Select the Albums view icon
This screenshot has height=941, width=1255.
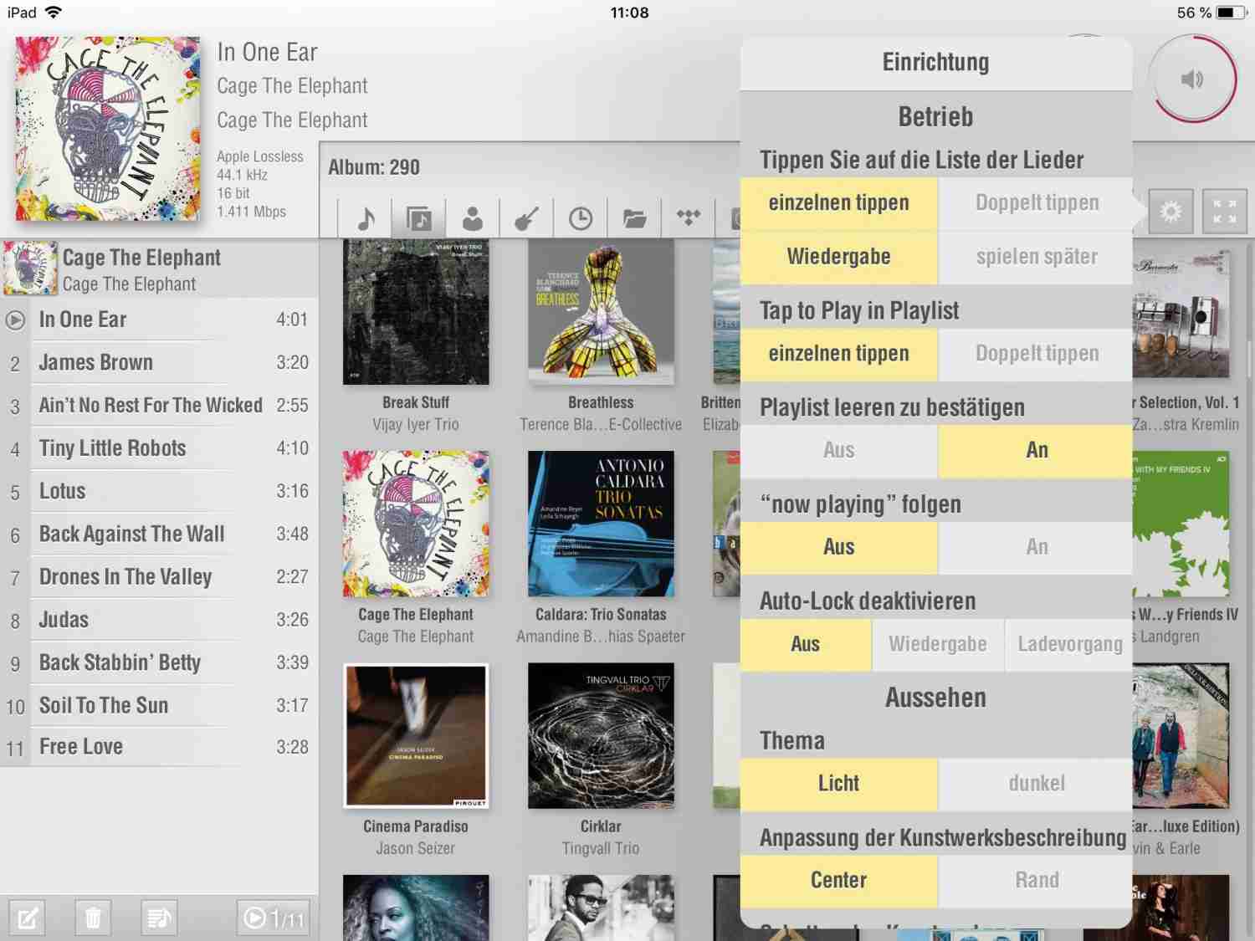tap(419, 219)
